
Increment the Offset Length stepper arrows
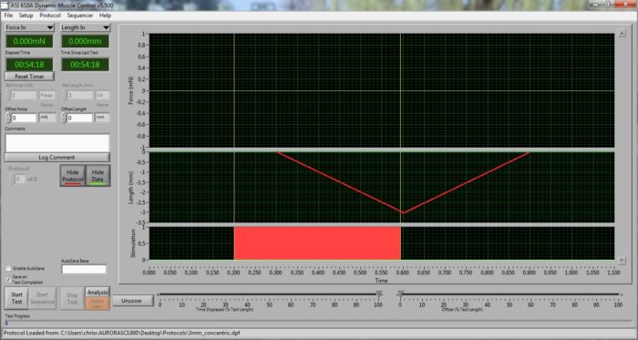tap(64, 116)
